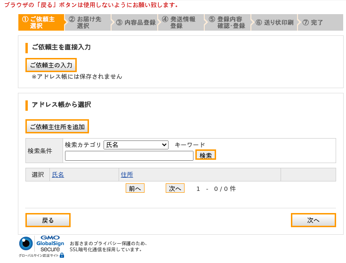Focus the キーワード text input field
This screenshot has width=346, height=263.
(129, 156)
